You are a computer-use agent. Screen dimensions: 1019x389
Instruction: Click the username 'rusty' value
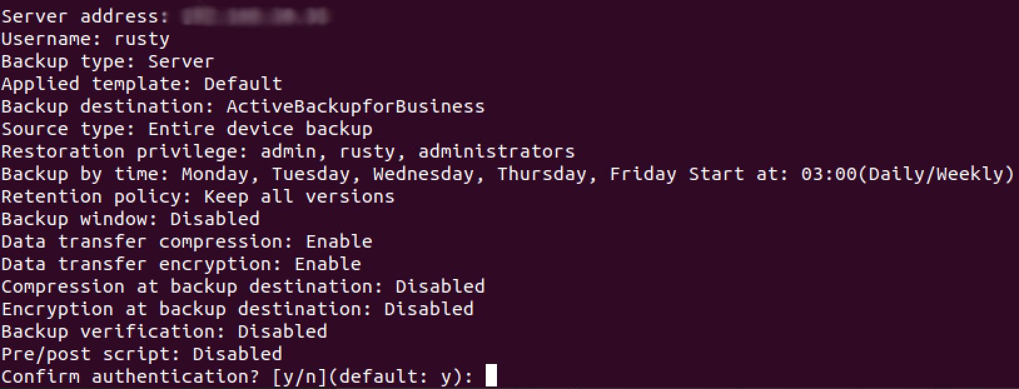141,39
